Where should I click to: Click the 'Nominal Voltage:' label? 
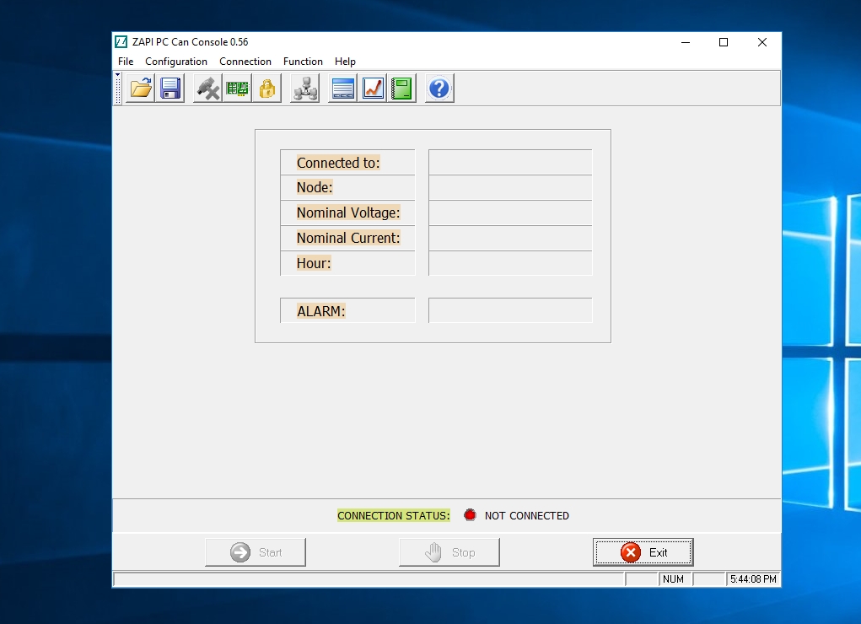pyautogui.click(x=348, y=212)
